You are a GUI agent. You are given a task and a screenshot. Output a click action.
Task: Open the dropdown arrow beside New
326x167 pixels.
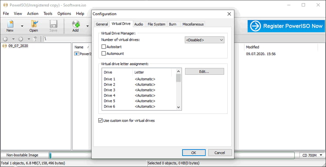click(22, 27)
